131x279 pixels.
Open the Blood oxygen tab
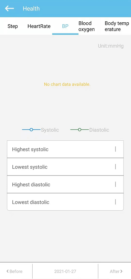(x=87, y=26)
